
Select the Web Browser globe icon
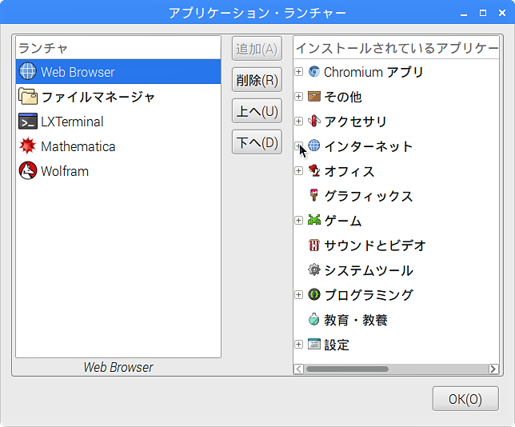tap(27, 71)
